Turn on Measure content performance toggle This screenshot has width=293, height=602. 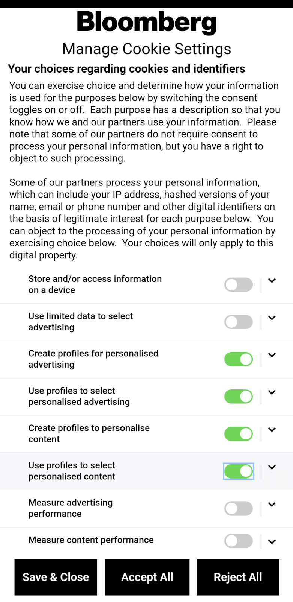[x=239, y=541]
